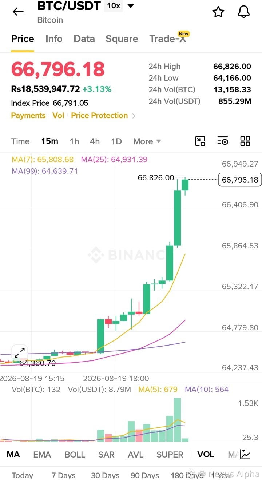262x483 pixels.
Task: Expand Price Protection chevron arrow
Action: coord(134,116)
